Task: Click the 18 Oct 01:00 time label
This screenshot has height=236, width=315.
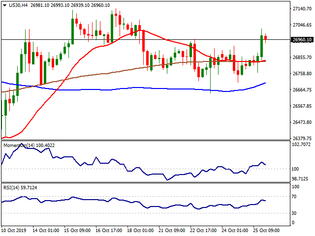Action: tap(140, 230)
